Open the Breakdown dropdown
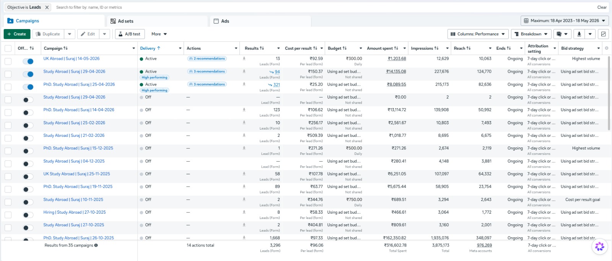Viewport: 612px width, 261px height. [531, 34]
